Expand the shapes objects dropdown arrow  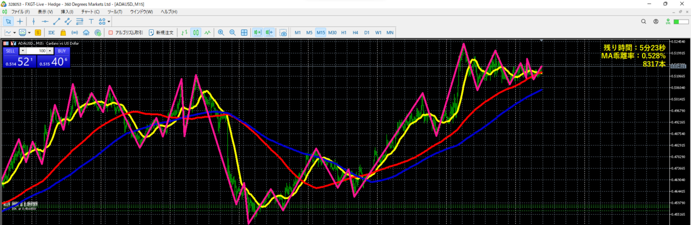click(x=109, y=21)
